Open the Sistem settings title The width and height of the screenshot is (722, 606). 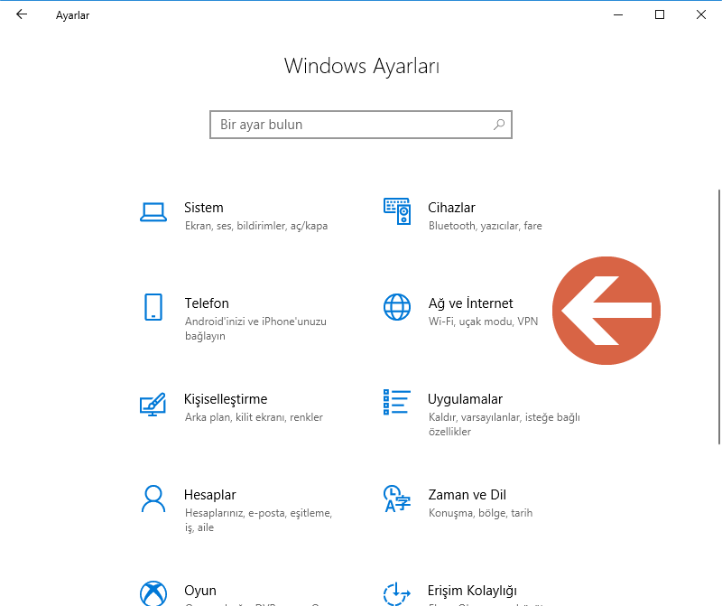[x=204, y=208]
